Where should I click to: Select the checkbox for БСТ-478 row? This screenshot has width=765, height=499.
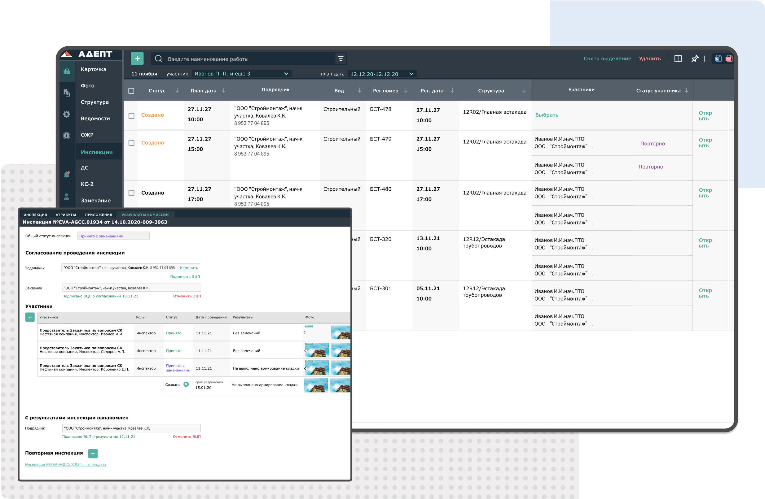(131, 116)
